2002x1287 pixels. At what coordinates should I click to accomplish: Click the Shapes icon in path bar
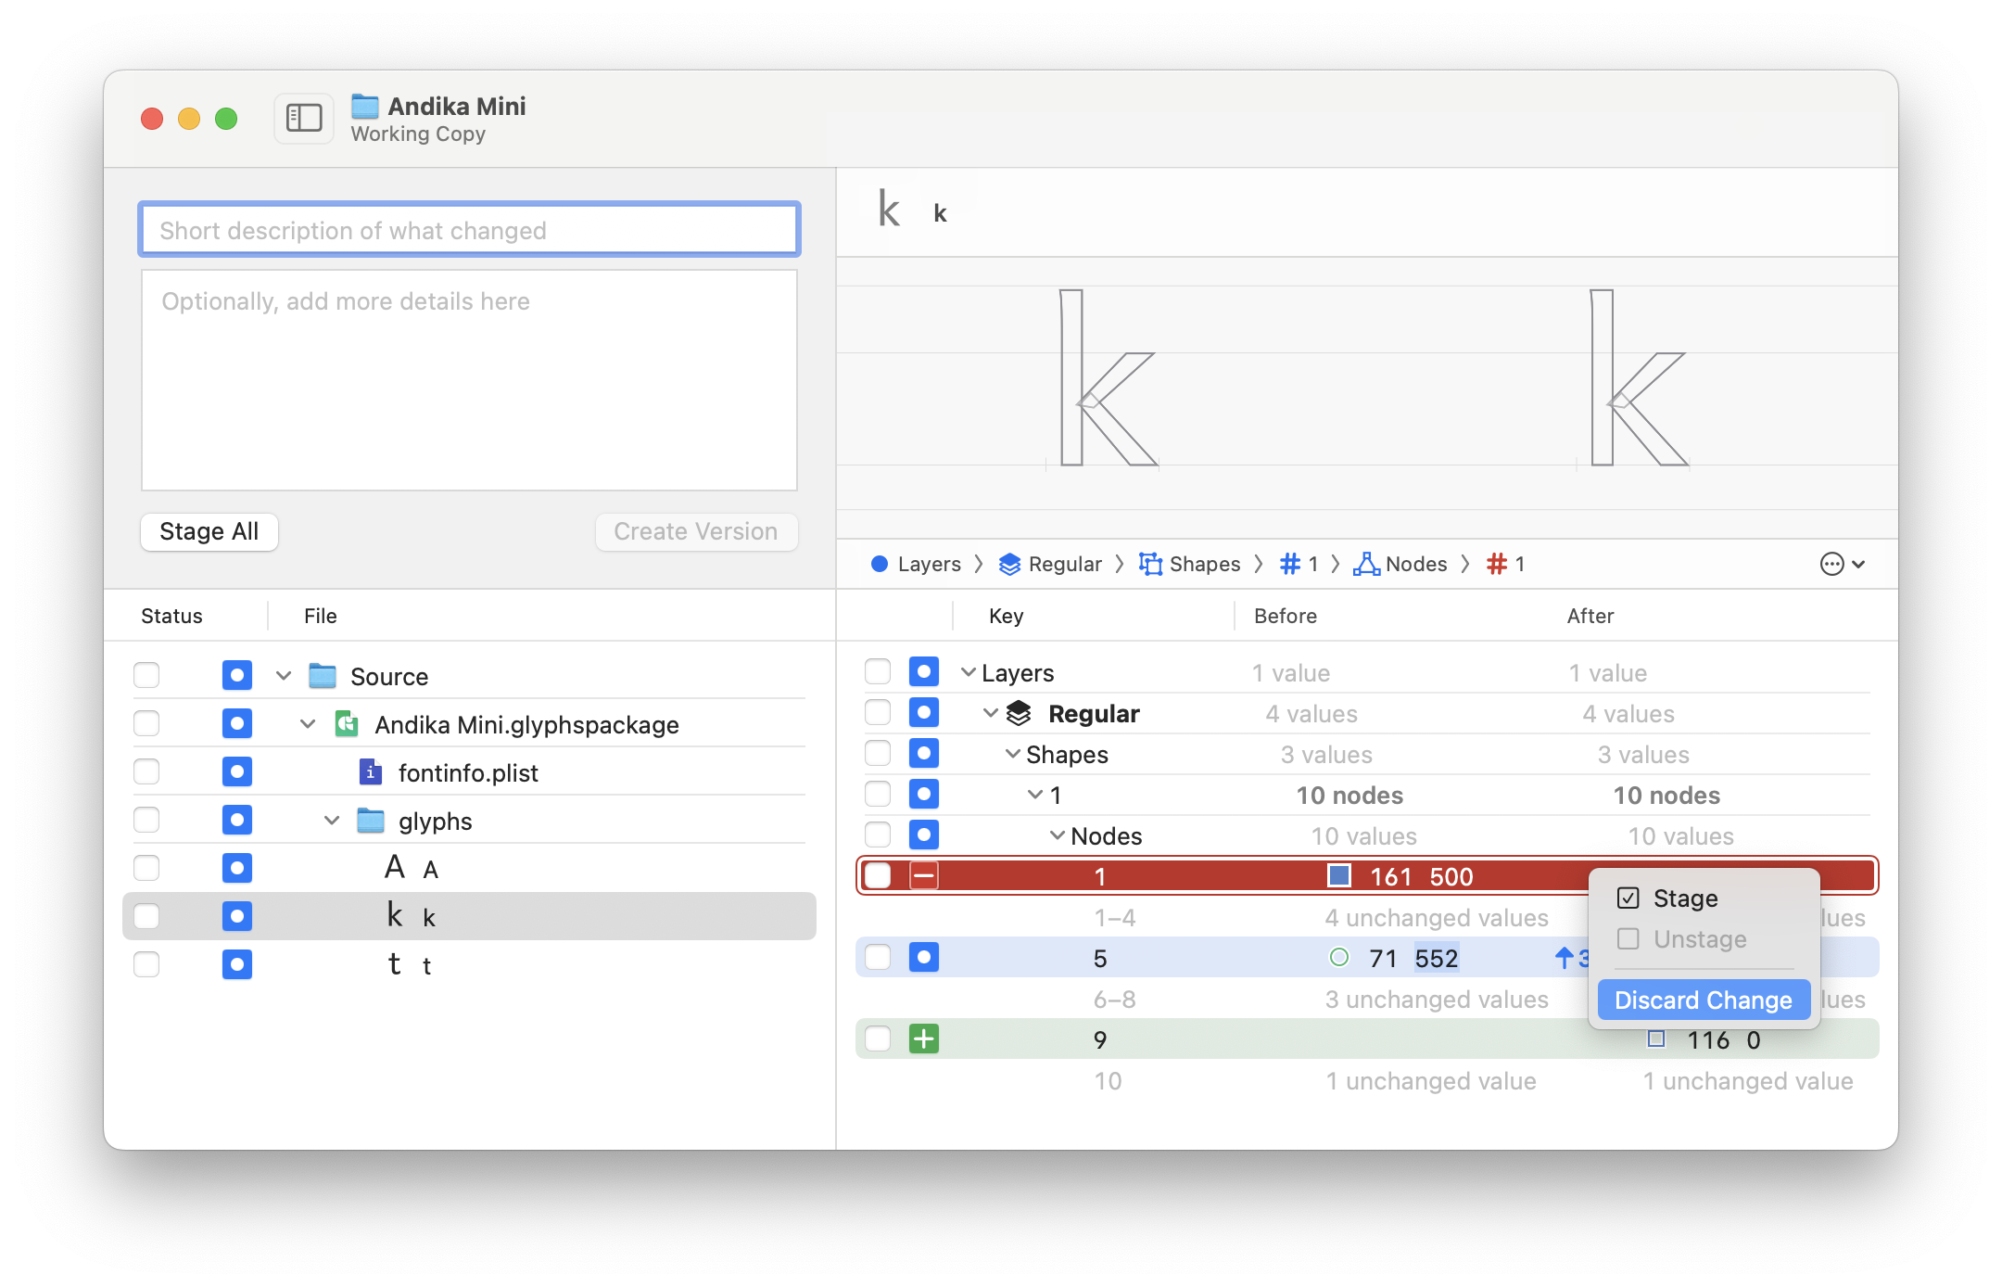(1150, 564)
